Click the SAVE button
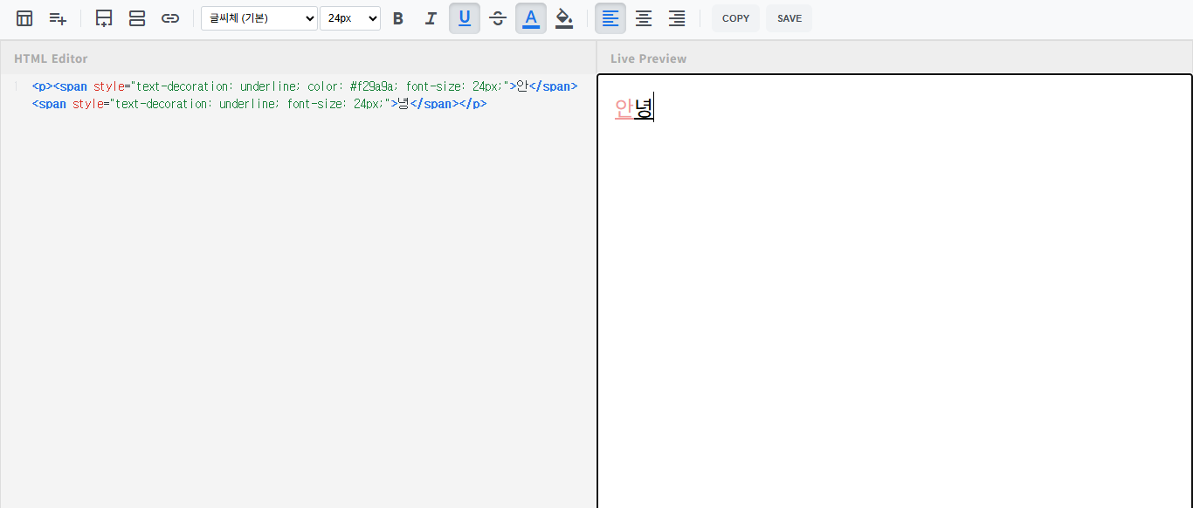The width and height of the screenshot is (1193, 508). pyautogui.click(x=789, y=18)
